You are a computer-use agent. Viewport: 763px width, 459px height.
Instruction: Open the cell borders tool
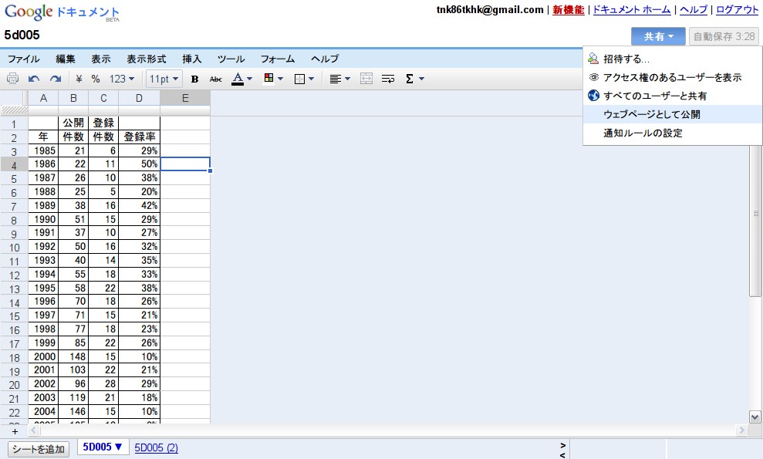click(301, 78)
